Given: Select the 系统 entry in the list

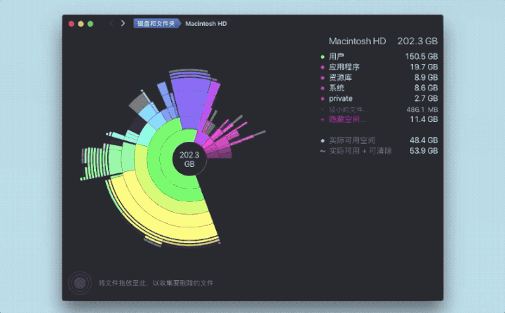Looking at the screenshot, I should coord(337,88).
